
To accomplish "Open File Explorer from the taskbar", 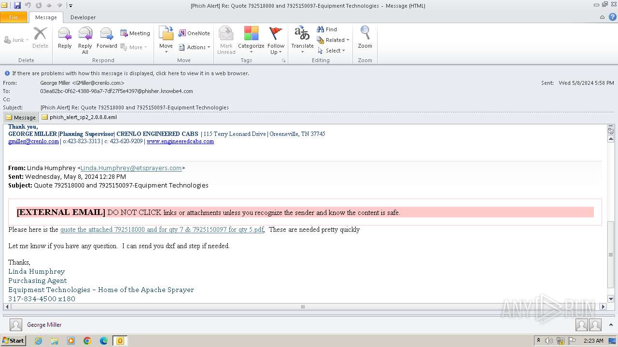I will pos(55,341).
